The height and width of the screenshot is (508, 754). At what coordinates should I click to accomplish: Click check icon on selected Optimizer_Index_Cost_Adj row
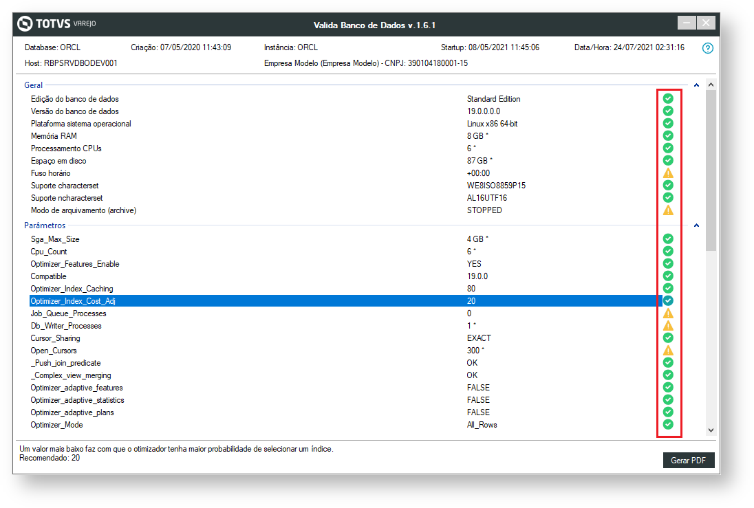pos(668,301)
